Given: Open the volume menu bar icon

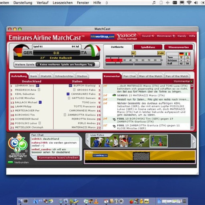Looking at the screenshot, I should point(196,3).
